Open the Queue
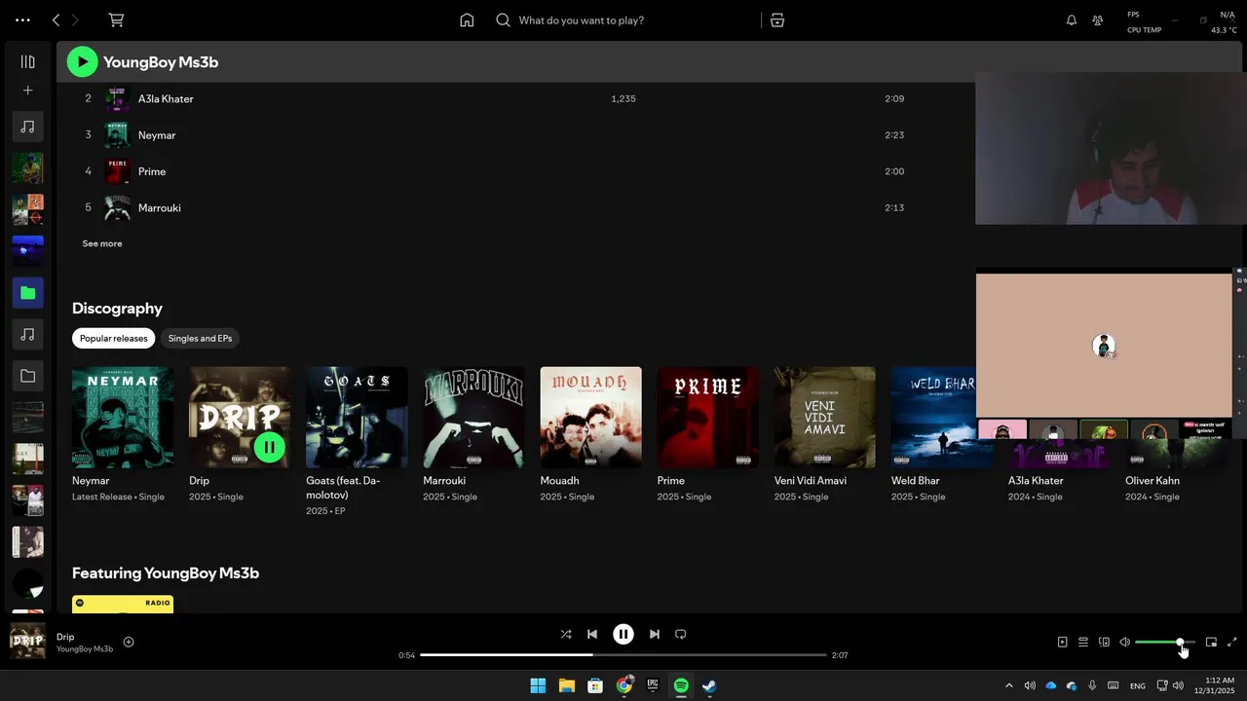 click(x=1083, y=642)
